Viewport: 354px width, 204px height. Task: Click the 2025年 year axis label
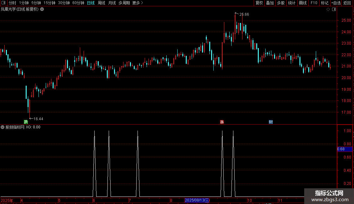point(7,200)
